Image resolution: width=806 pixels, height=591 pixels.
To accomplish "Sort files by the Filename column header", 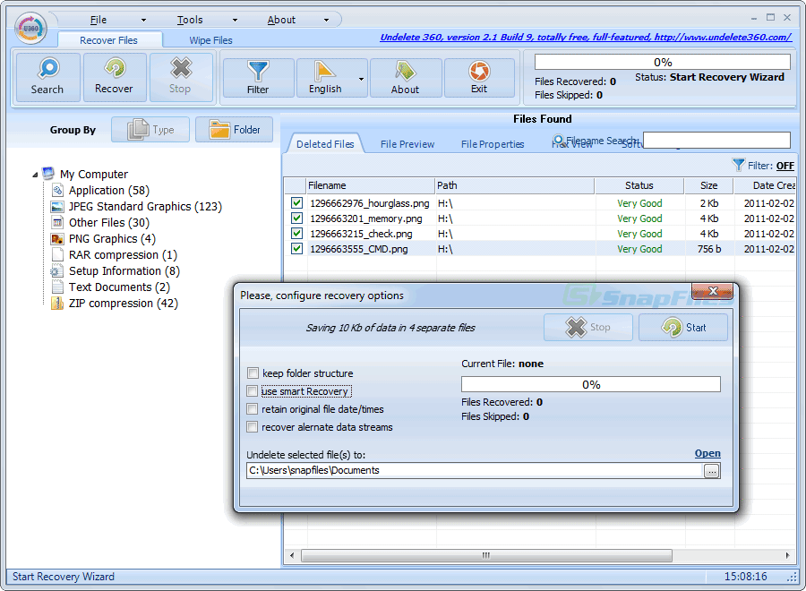I will point(371,185).
